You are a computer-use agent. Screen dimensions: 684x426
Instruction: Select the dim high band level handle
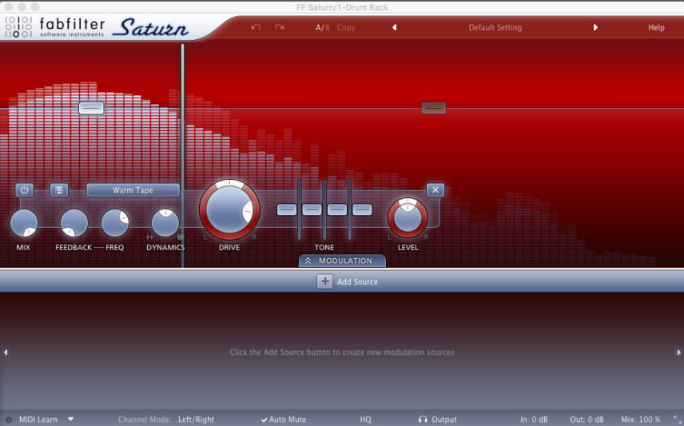[434, 108]
